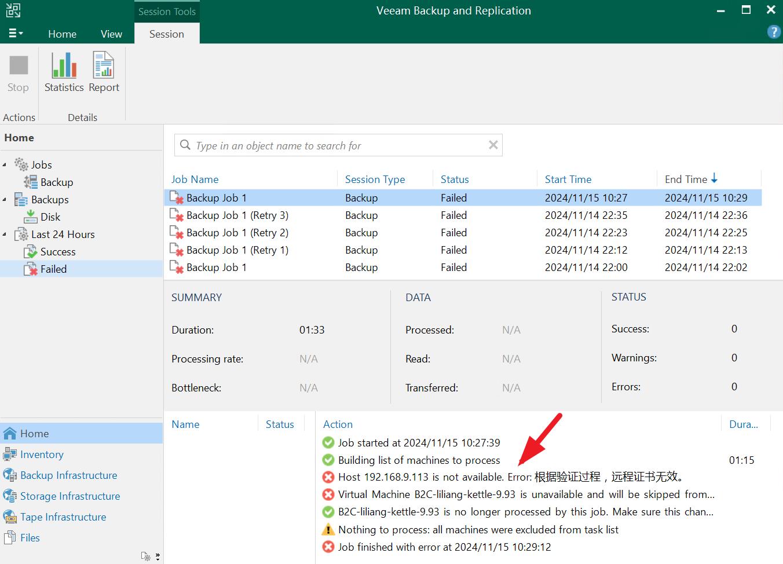Click the Stop action icon

pyautogui.click(x=18, y=65)
